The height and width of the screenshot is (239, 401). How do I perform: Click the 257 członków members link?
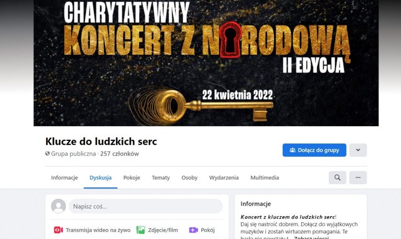(x=119, y=153)
